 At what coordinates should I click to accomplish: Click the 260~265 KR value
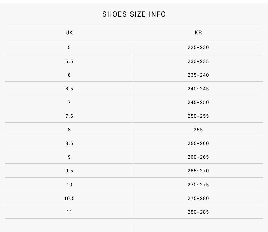(x=198, y=157)
